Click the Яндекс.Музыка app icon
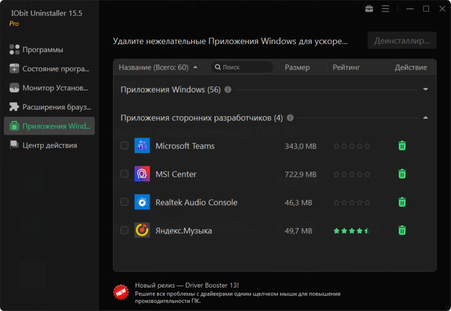The height and width of the screenshot is (311, 451). click(x=142, y=230)
